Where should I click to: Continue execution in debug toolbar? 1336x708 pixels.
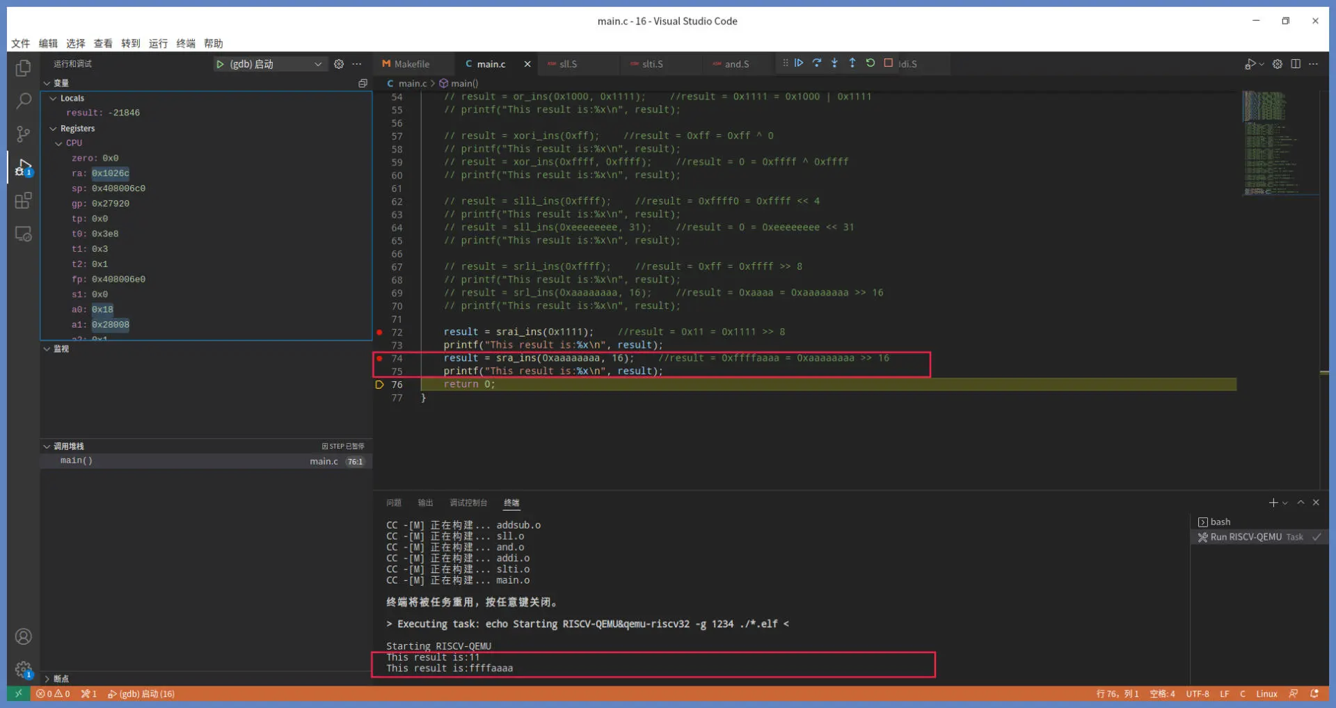[x=799, y=63]
